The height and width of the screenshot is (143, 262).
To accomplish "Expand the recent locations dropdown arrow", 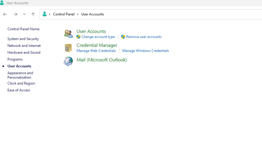I will [x=24, y=14].
